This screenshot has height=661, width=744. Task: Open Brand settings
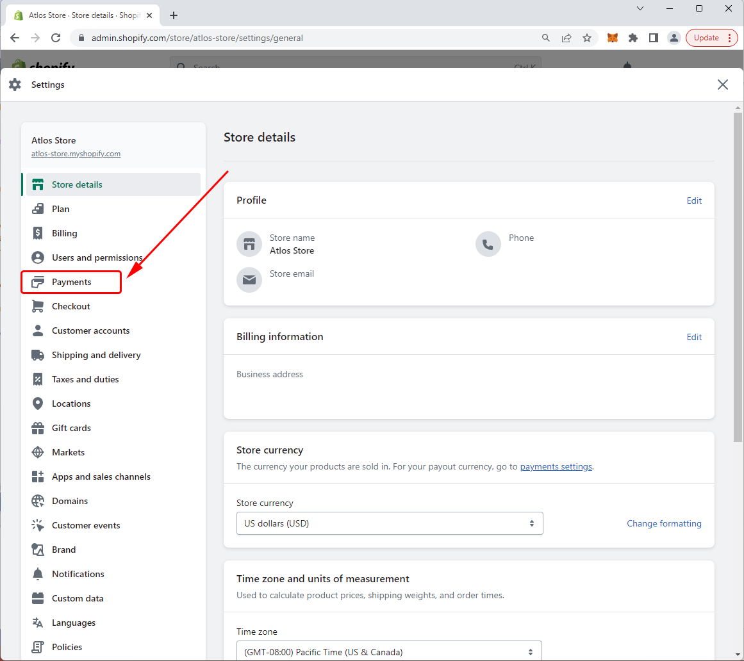(113, 550)
